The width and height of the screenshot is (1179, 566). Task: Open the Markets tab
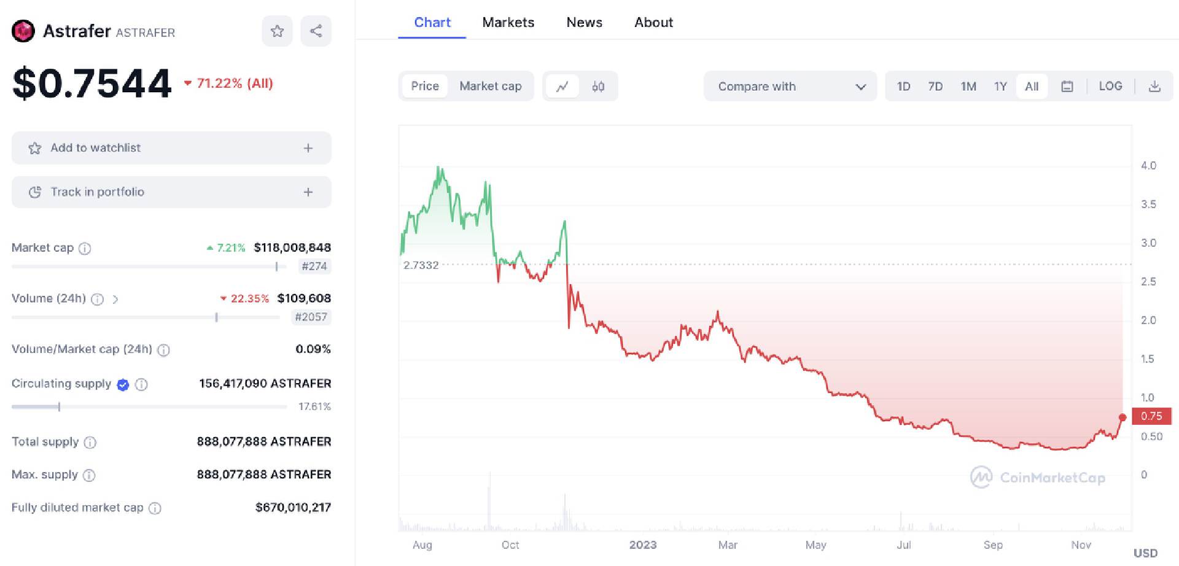point(508,23)
